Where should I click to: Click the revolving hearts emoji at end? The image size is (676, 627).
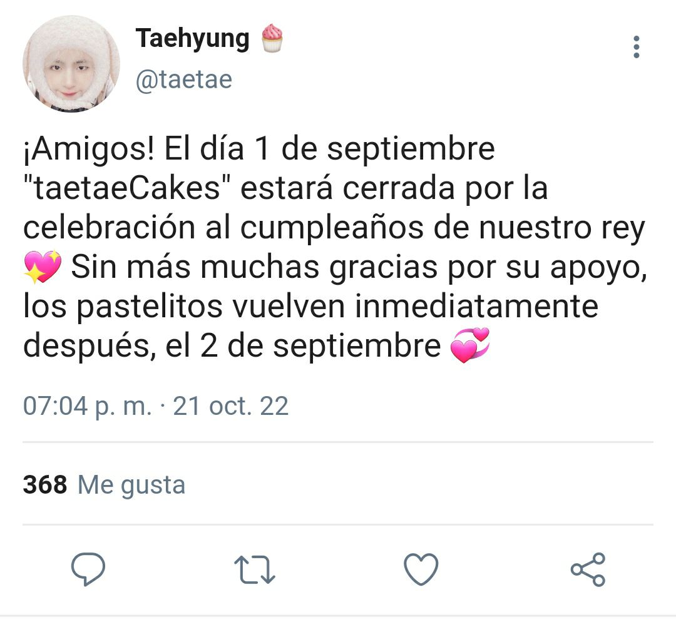[470, 345]
